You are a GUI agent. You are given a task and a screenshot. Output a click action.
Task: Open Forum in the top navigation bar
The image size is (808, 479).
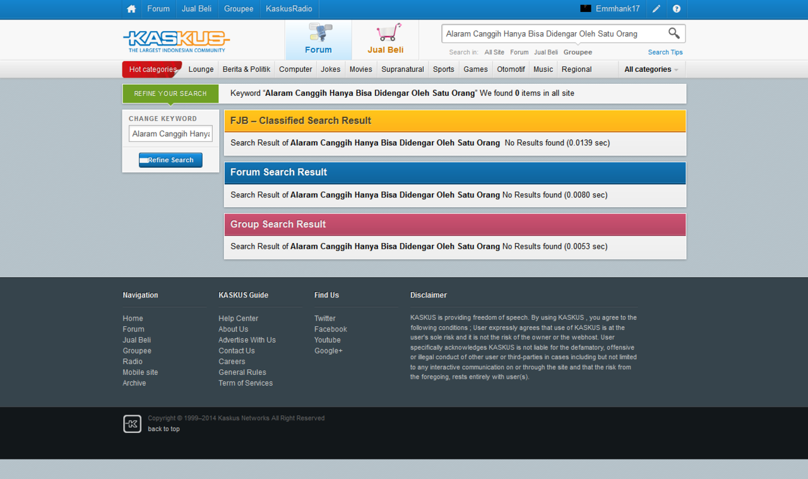tap(158, 9)
